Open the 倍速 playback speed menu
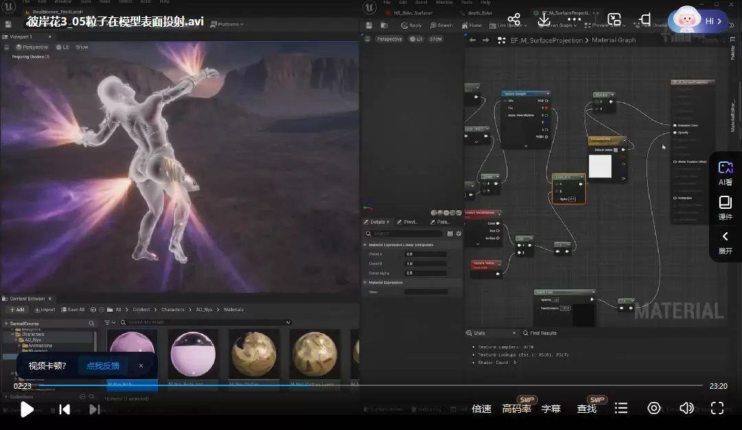The height and width of the screenshot is (430, 742). 481,409
